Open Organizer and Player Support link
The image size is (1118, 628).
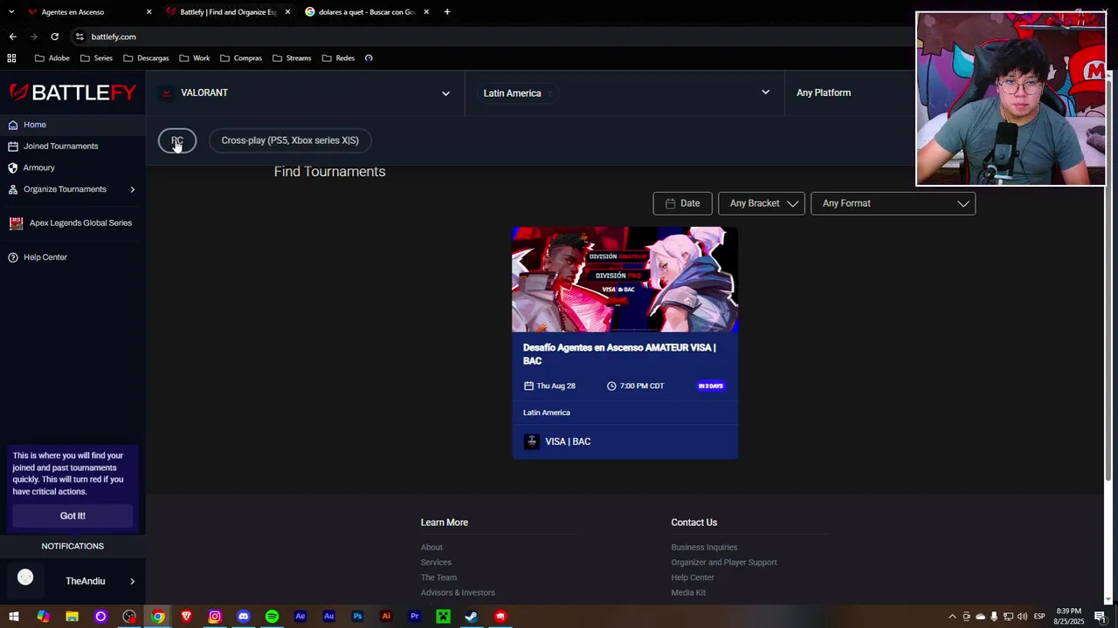click(x=724, y=563)
